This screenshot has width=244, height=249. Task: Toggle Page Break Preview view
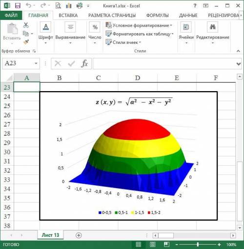[166, 244]
